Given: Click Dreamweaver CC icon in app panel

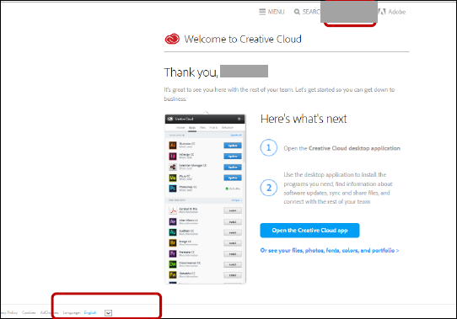Looking at the screenshot, I should coord(173,264).
